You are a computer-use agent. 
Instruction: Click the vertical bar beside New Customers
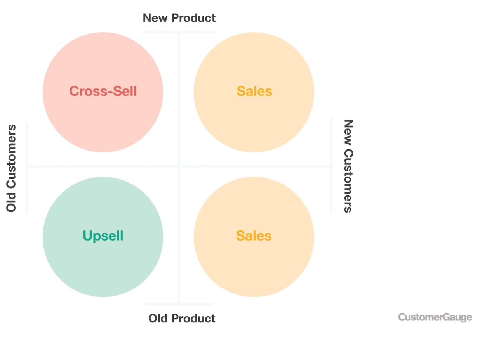coord(331,166)
